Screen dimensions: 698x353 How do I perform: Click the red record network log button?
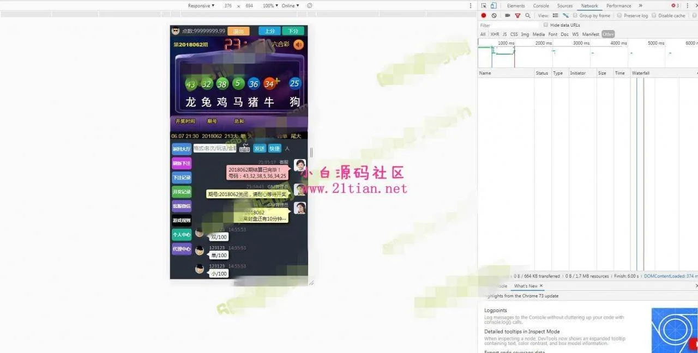483,16
